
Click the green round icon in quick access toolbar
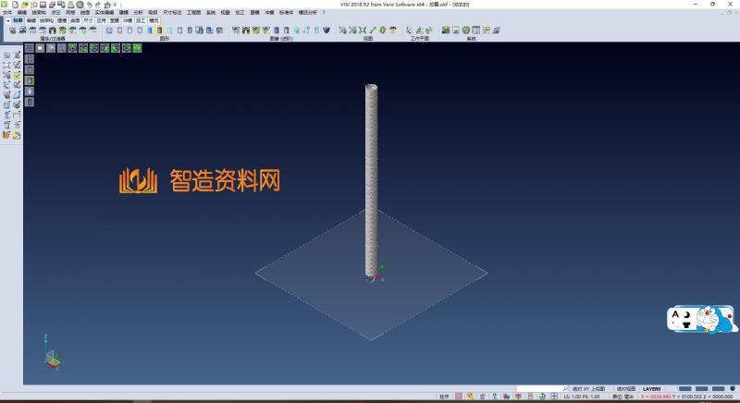point(80,5)
